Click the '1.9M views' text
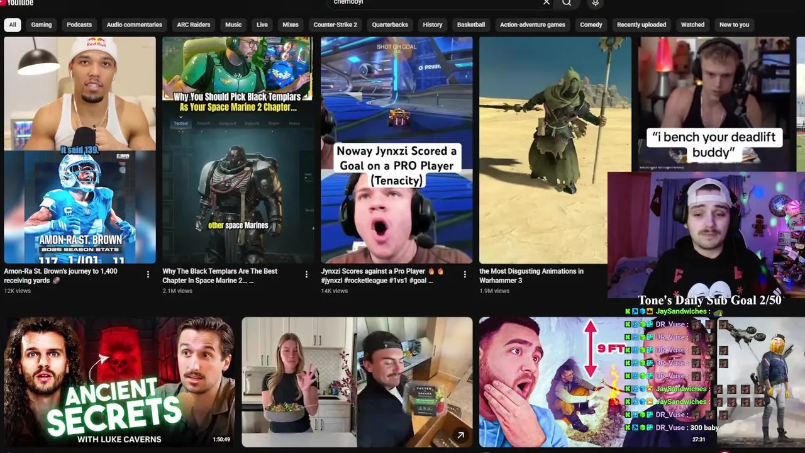Screen dimensions: 805x453 [x=494, y=291]
